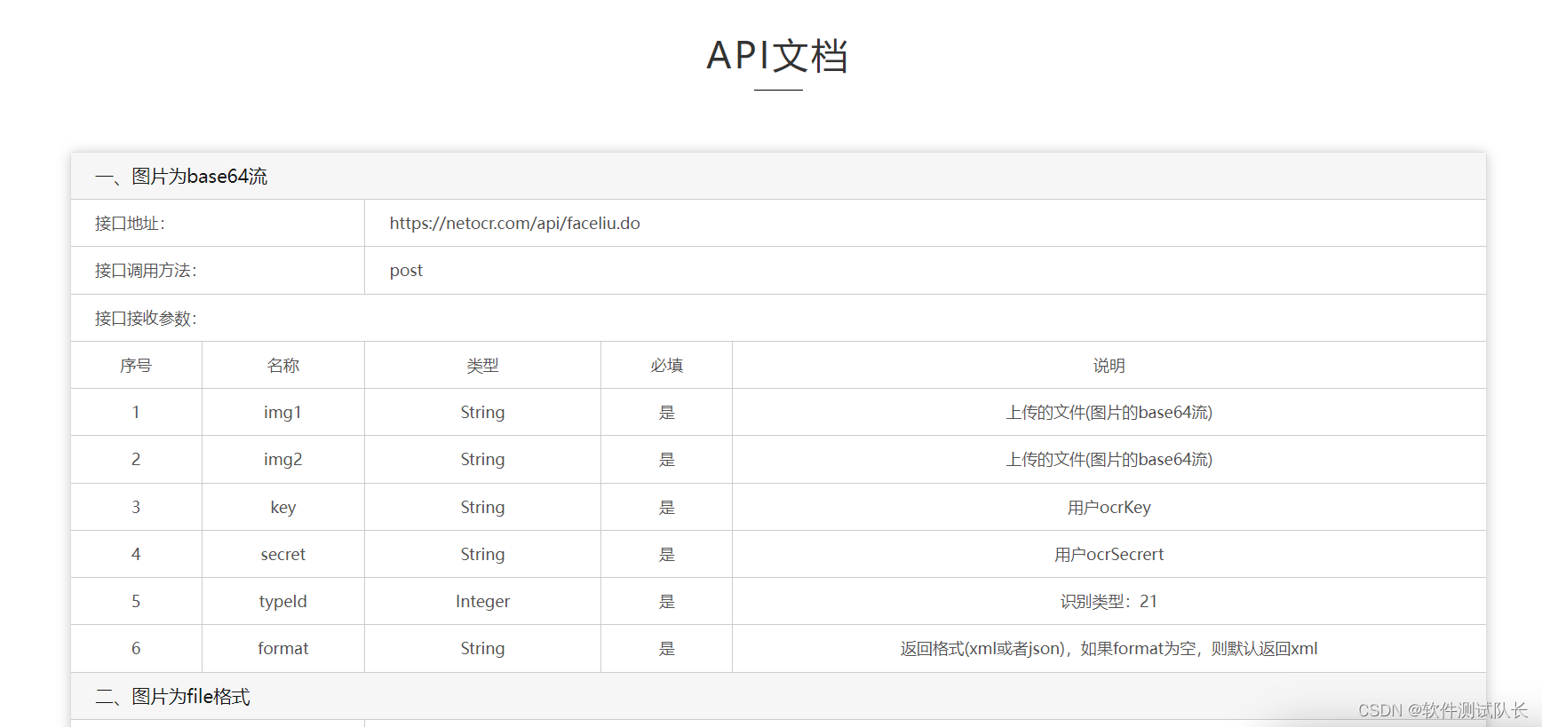The image size is (1542, 727).
Task: Click the 是 required cell in typeId row
Action: (x=666, y=601)
